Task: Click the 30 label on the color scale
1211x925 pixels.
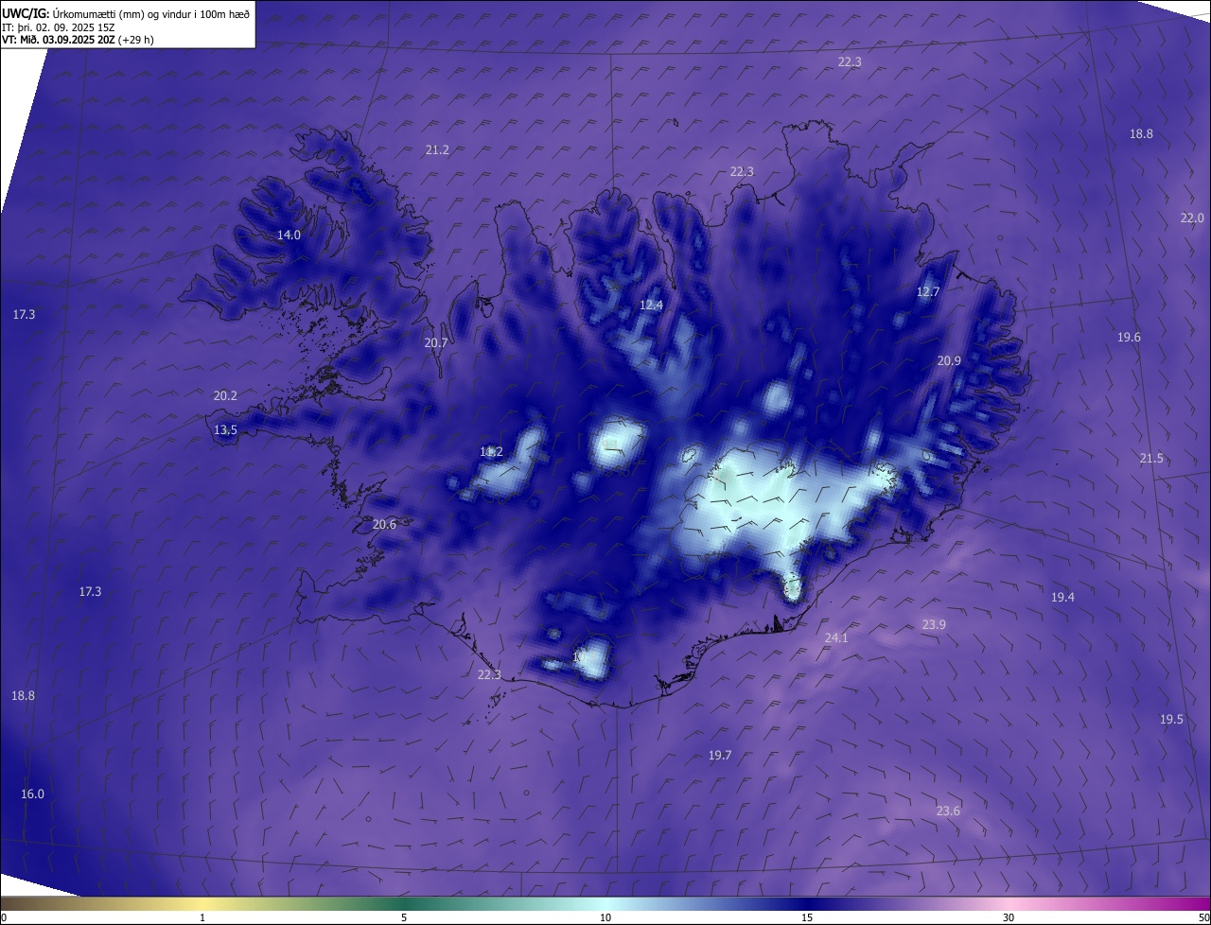Action: (x=1009, y=917)
